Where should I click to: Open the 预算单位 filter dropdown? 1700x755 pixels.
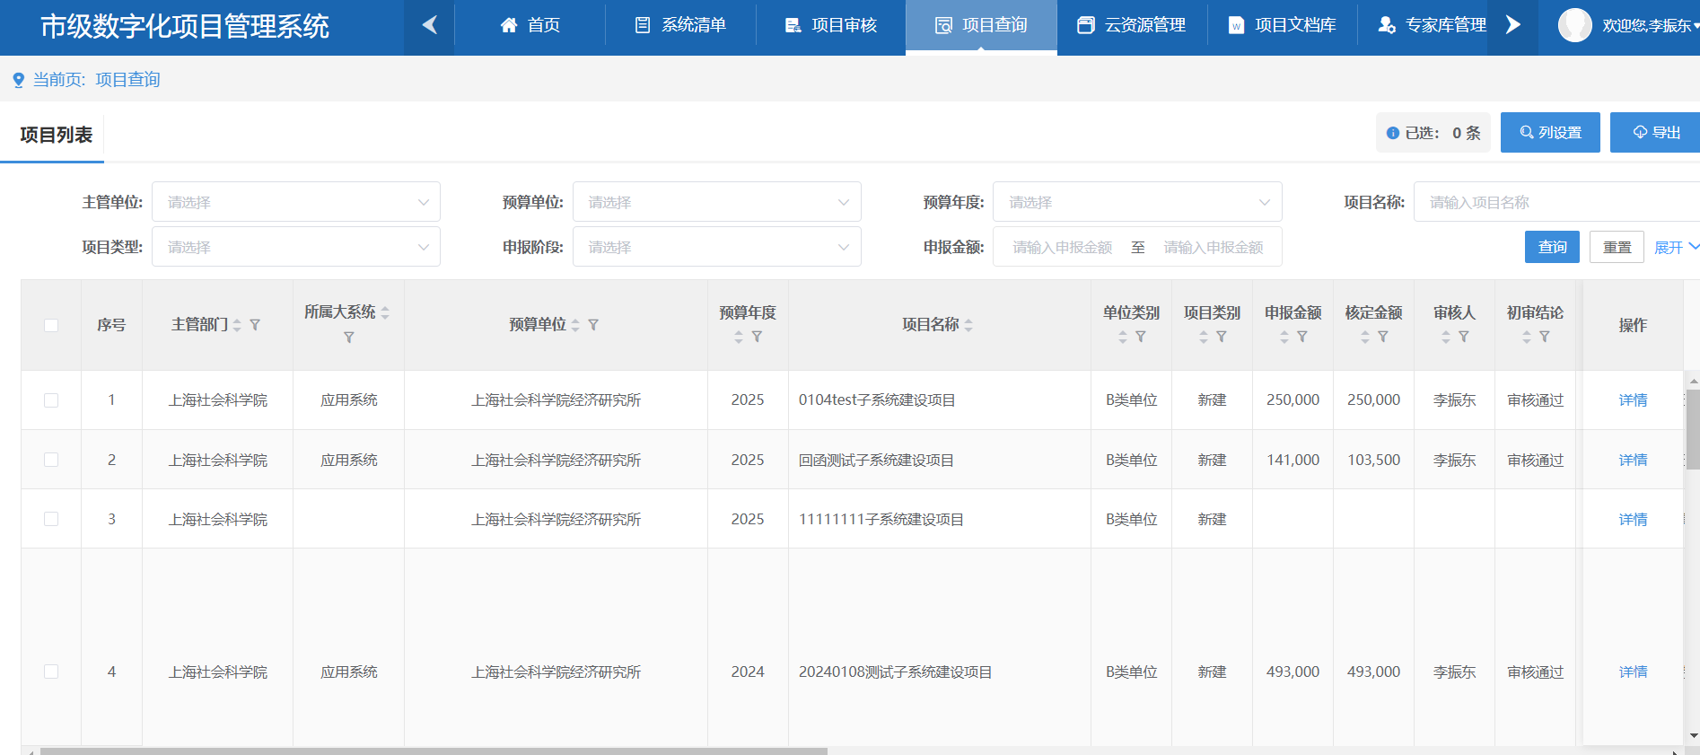coord(717,202)
